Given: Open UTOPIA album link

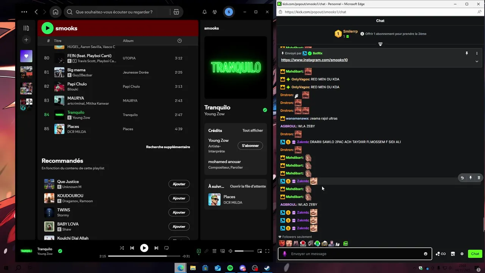Looking at the screenshot, I should 129,58.
